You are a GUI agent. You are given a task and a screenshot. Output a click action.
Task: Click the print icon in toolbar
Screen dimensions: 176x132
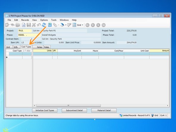click(x=18, y=25)
